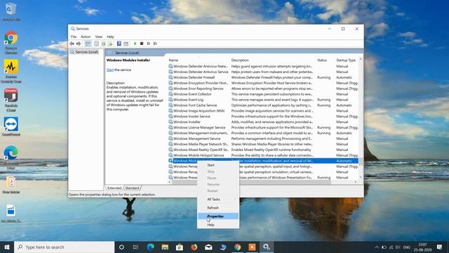Switch to the Extended tab
Image resolution: width=449 pixels, height=253 pixels.
(114, 188)
